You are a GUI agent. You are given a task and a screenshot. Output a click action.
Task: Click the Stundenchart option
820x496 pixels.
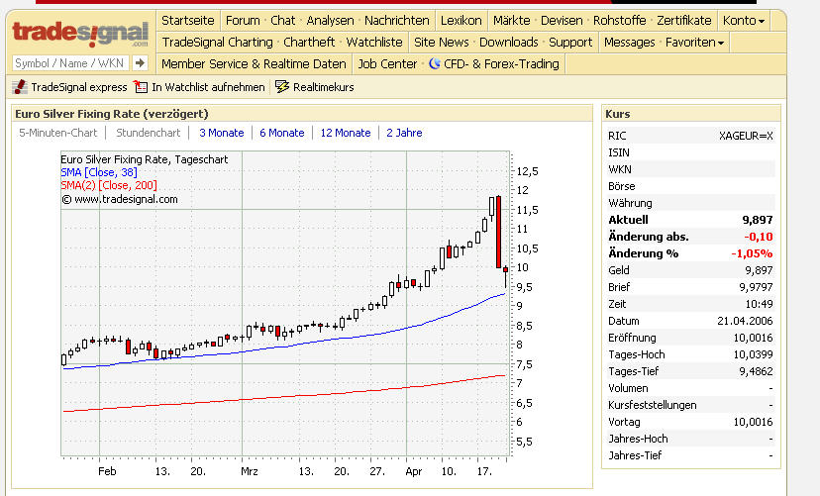coord(148,133)
